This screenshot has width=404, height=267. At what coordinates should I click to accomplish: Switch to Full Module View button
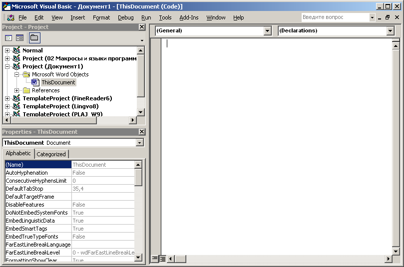tap(163, 259)
